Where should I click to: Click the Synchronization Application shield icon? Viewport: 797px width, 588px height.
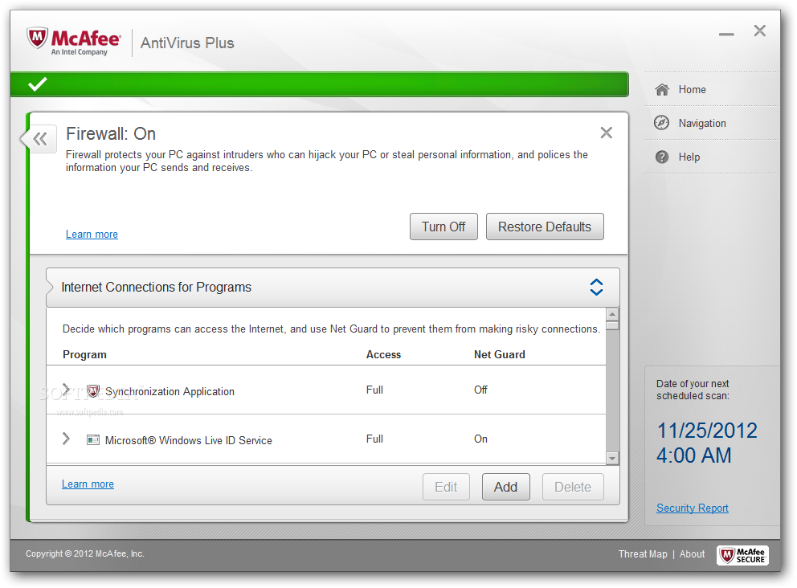[93, 391]
